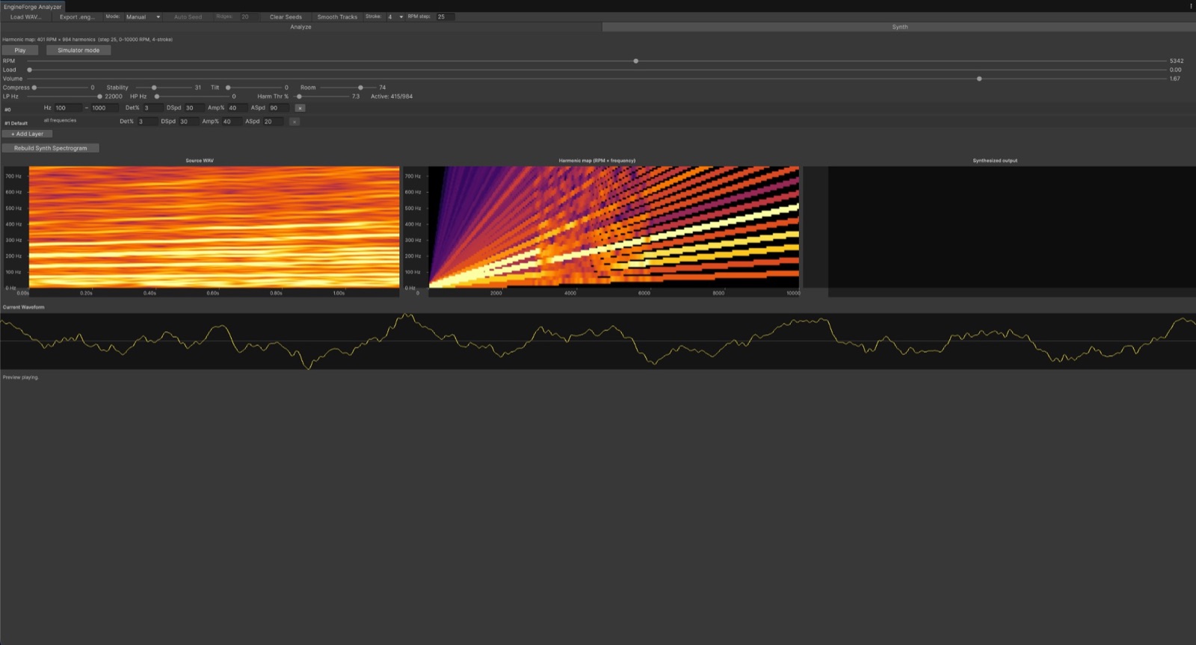The width and height of the screenshot is (1196, 645).
Task: Click the Amp% field in layer #0
Action: 237,108
